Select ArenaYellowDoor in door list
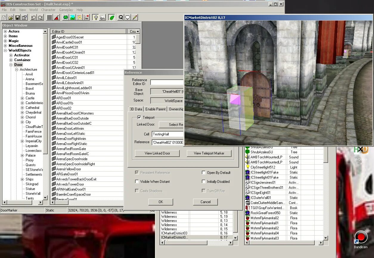The width and height of the screenshot is (374, 258). [69, 169]
